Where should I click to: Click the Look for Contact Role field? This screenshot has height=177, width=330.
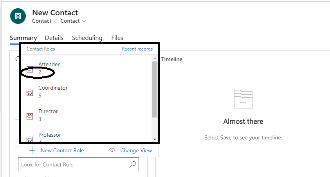(x=74, y=164)
